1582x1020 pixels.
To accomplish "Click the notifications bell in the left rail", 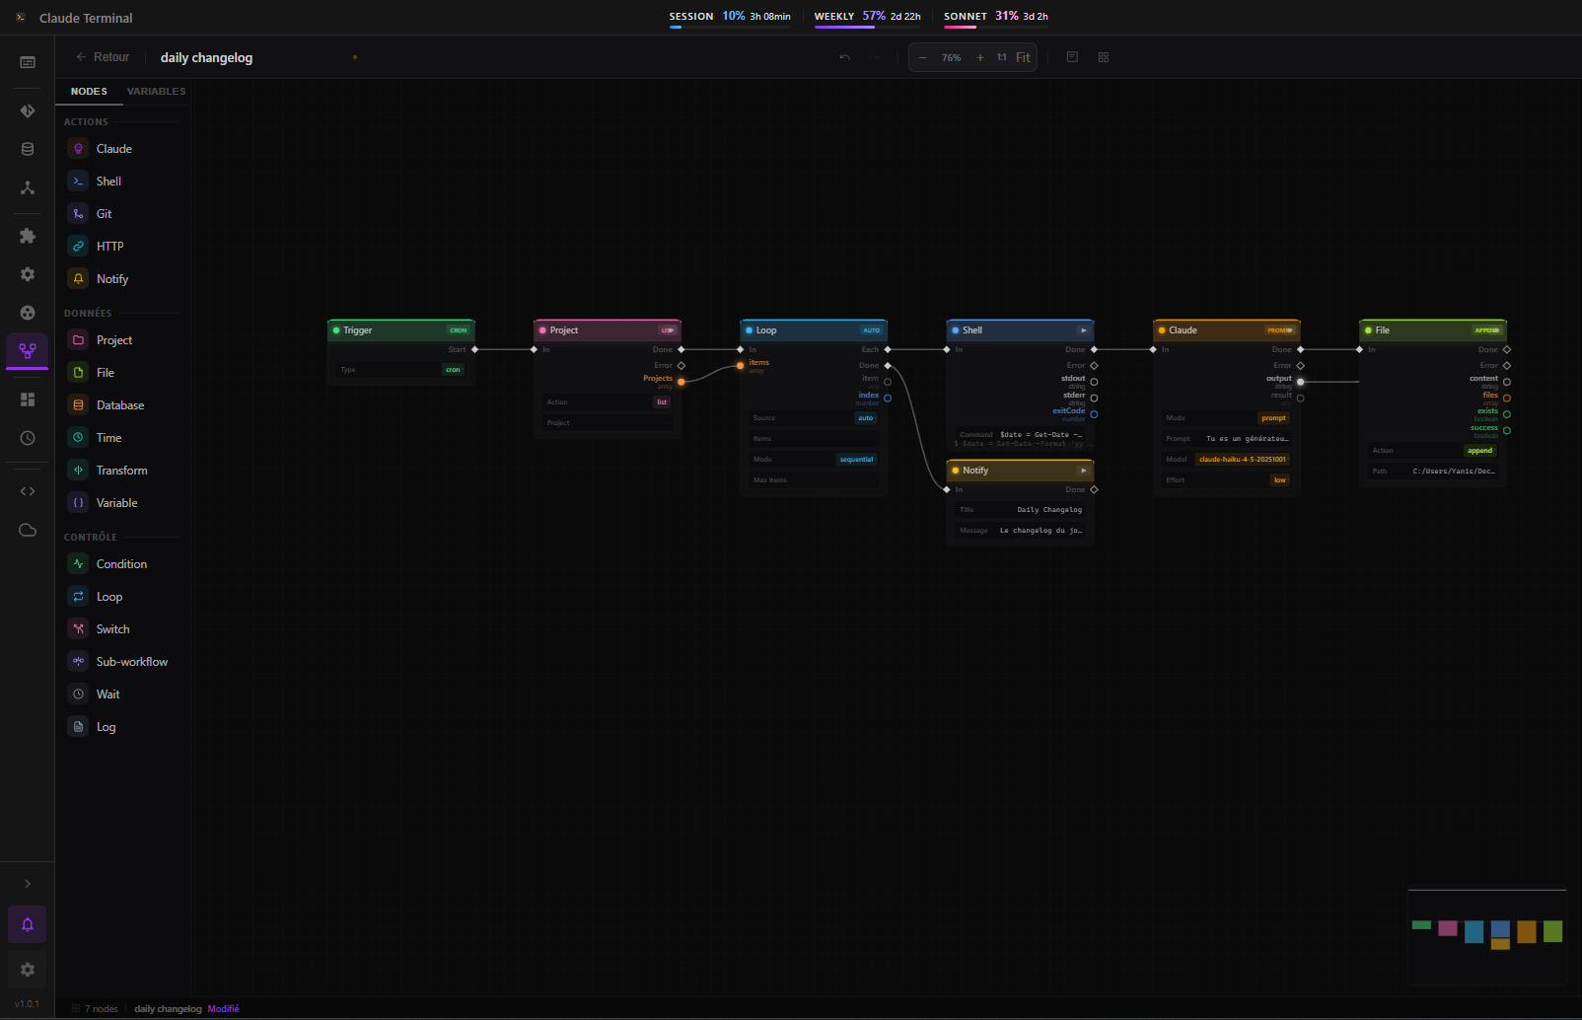I will click(27, 924).
